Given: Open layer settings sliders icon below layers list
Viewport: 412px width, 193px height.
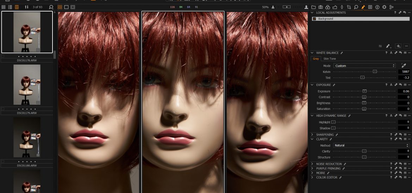Looking at the screenshot, I should click(380, 46).
